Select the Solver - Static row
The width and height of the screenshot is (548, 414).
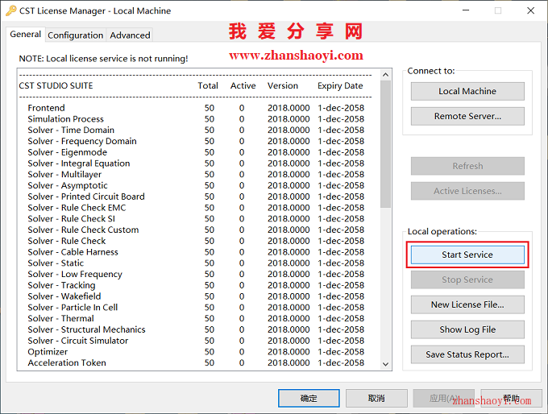[x=196, y=263]
